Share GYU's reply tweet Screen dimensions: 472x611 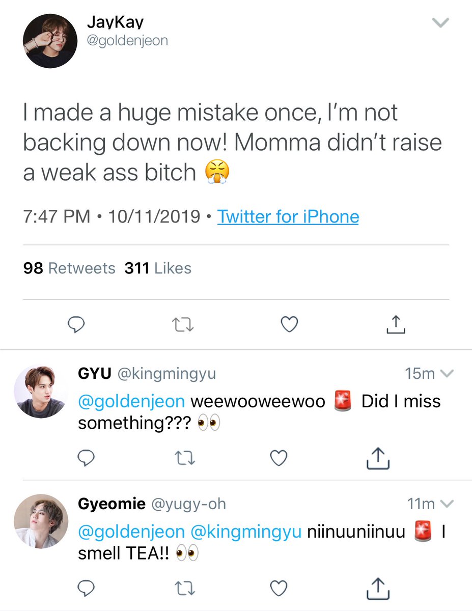tap(378, 458)
